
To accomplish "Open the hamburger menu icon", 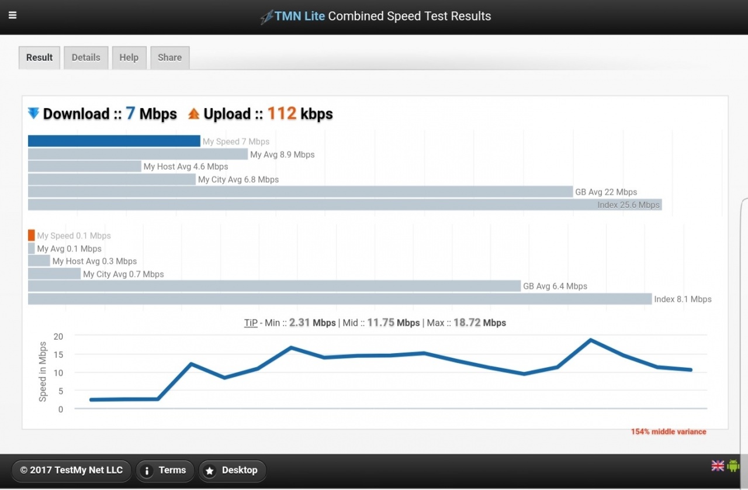I will tap(12, 15).
